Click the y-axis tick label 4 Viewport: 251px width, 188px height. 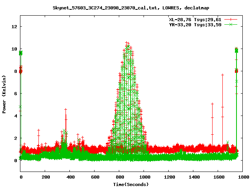(x=16, y=116)
